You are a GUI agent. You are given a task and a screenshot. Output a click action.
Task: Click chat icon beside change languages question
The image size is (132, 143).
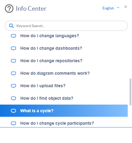13,36
